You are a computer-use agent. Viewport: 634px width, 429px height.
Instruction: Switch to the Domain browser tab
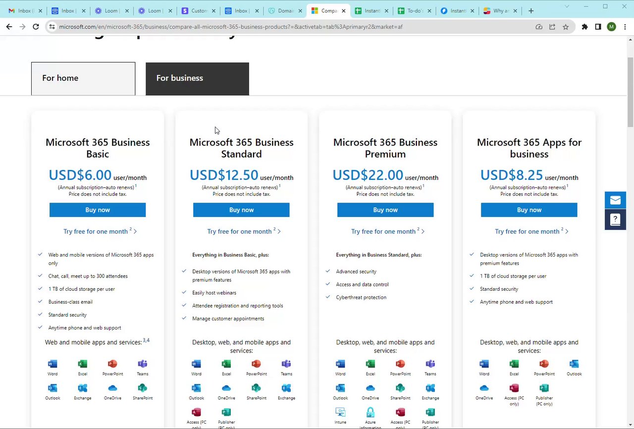click(285, 10)
